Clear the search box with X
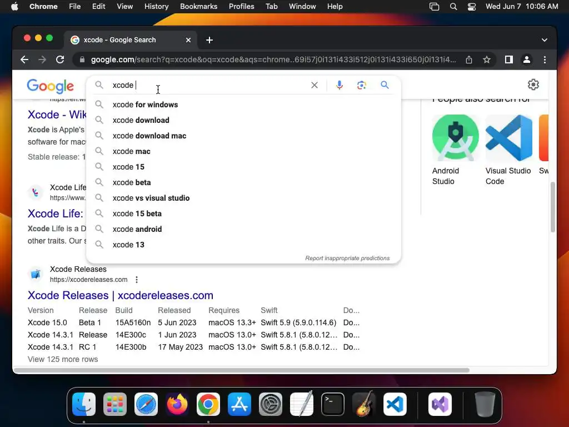The width and height of the screenshot is (569, 427). click(x=315, y=85)
